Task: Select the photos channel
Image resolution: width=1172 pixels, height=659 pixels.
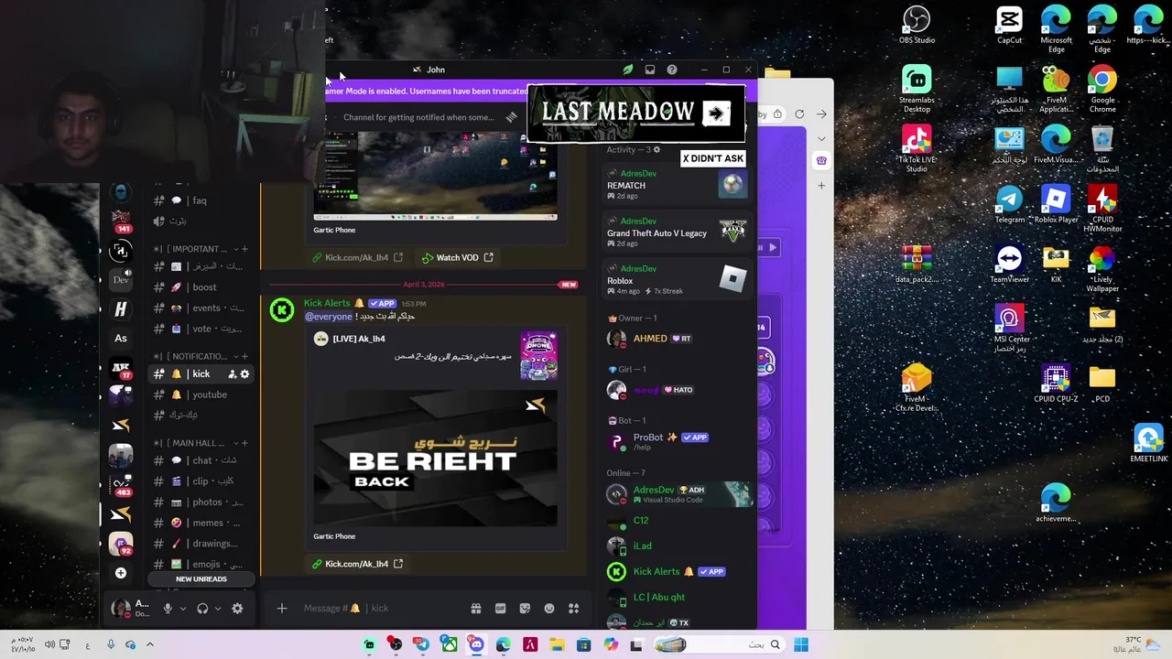Action: pos(200,502)
